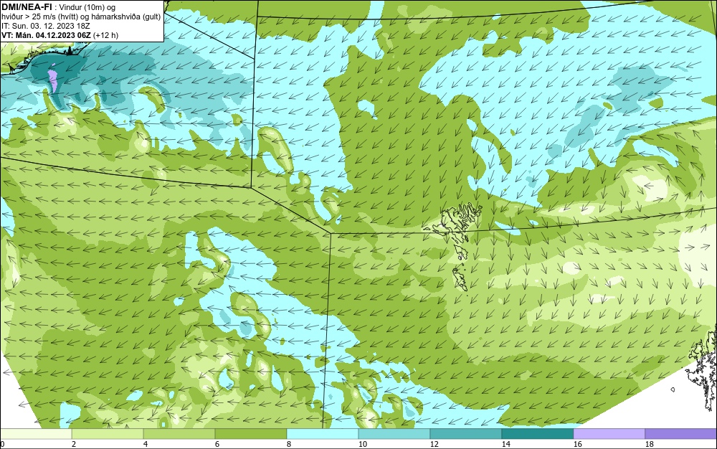
Task: Click the legend scale number 10
Action: coord(363,444)
